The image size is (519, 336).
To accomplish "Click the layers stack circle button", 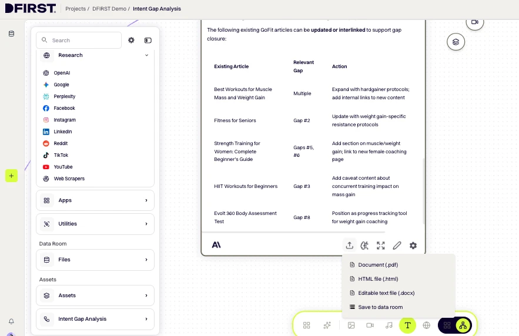I will click(x=456, y=42).
